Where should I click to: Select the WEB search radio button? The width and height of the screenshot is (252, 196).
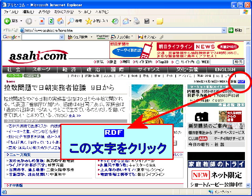pyautogui.click(x=198, y=62)
